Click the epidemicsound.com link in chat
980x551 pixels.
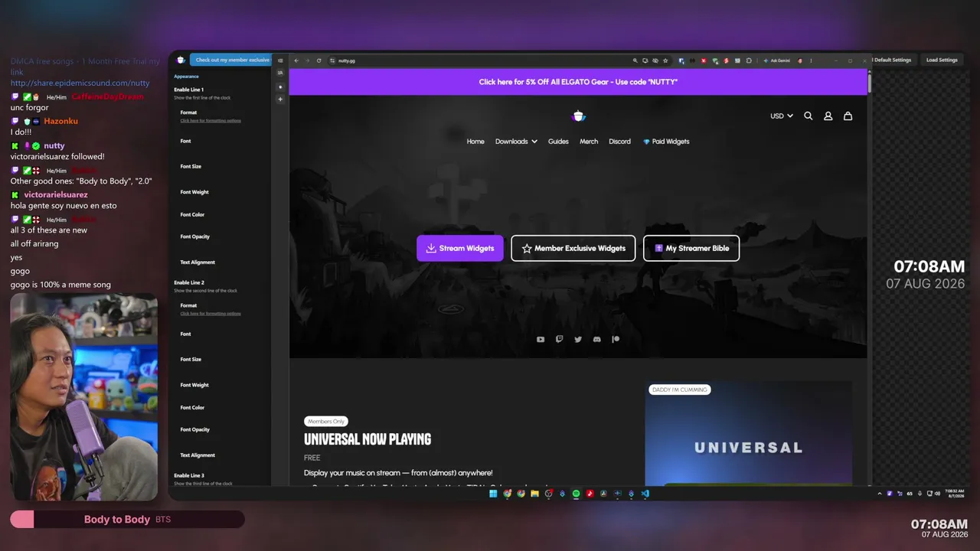80,83
